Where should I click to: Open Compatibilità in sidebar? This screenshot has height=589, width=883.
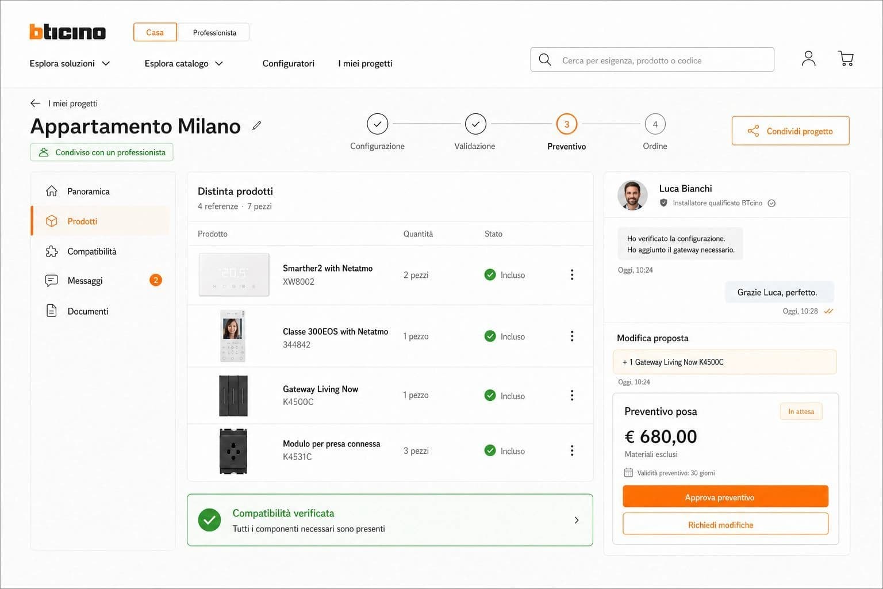(x=101, y=251)
